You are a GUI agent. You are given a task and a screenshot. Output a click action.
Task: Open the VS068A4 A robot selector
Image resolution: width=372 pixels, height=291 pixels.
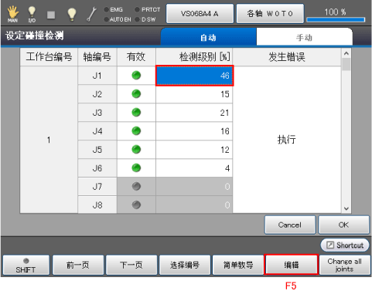tap(200, 14)
